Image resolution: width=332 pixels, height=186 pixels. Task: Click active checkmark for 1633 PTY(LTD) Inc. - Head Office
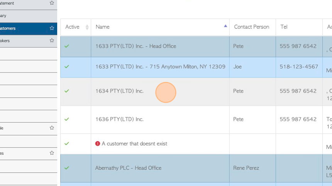pos(67,46)
